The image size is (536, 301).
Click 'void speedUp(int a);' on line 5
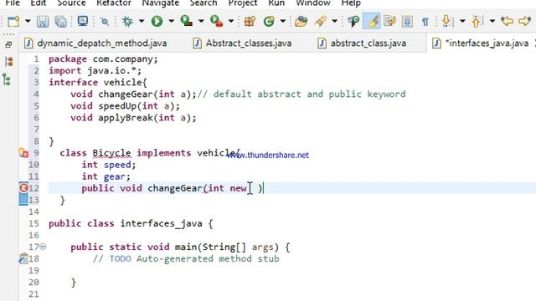click(x=125, y=106)
